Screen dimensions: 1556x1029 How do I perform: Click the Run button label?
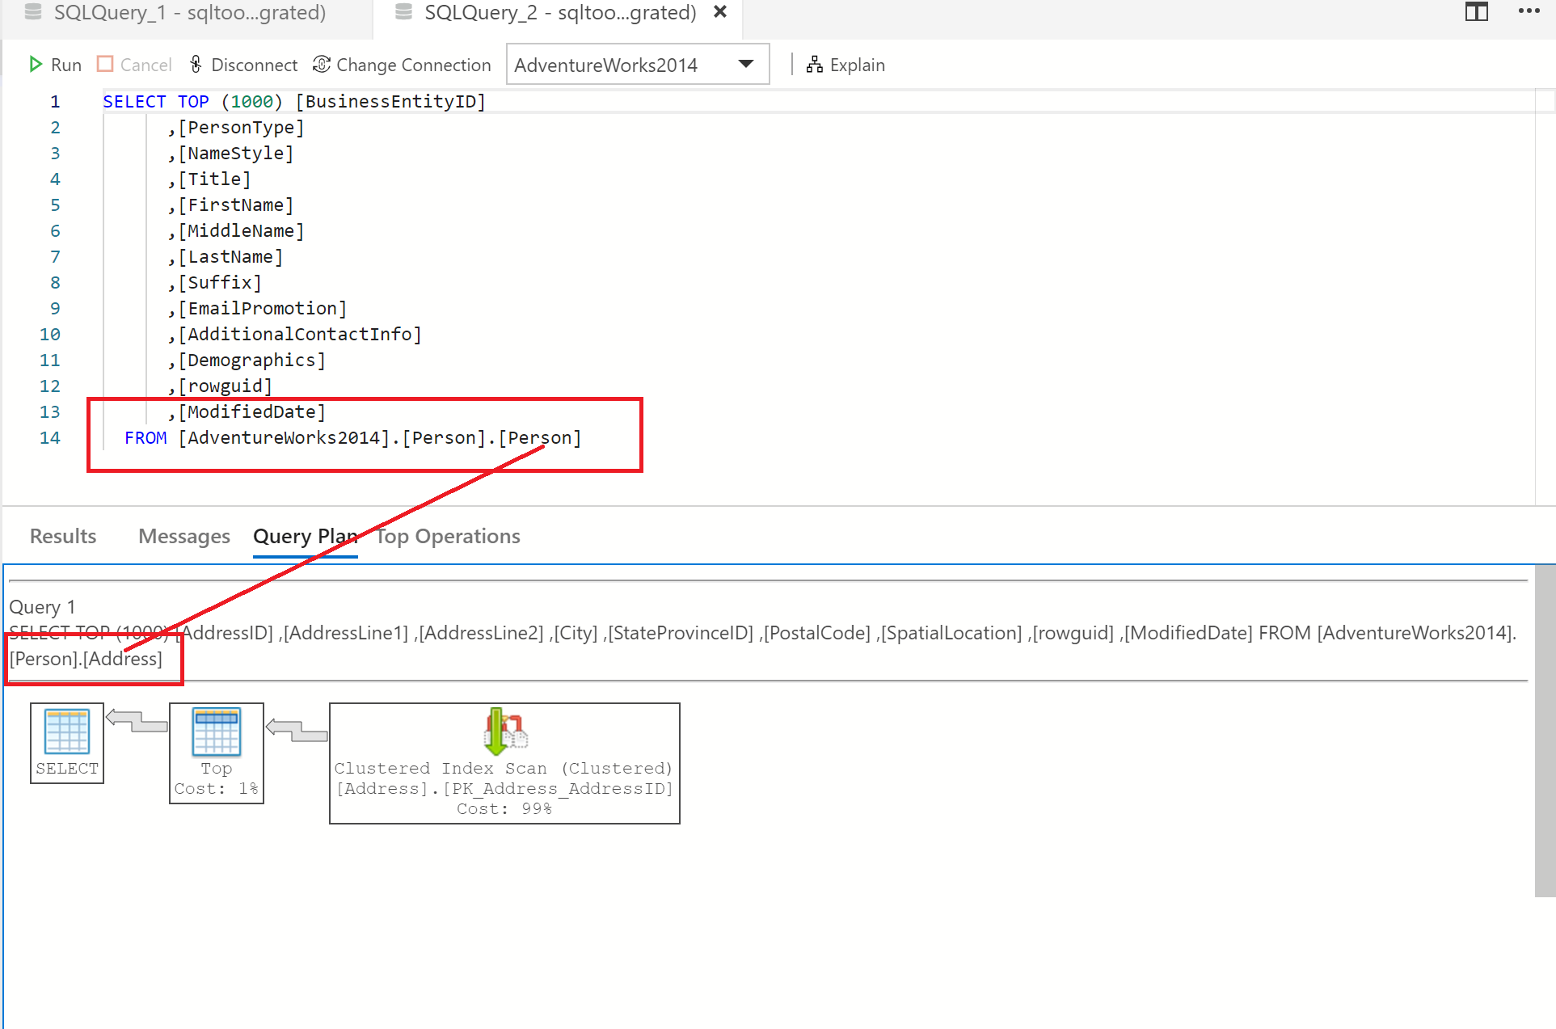(66, 65)
